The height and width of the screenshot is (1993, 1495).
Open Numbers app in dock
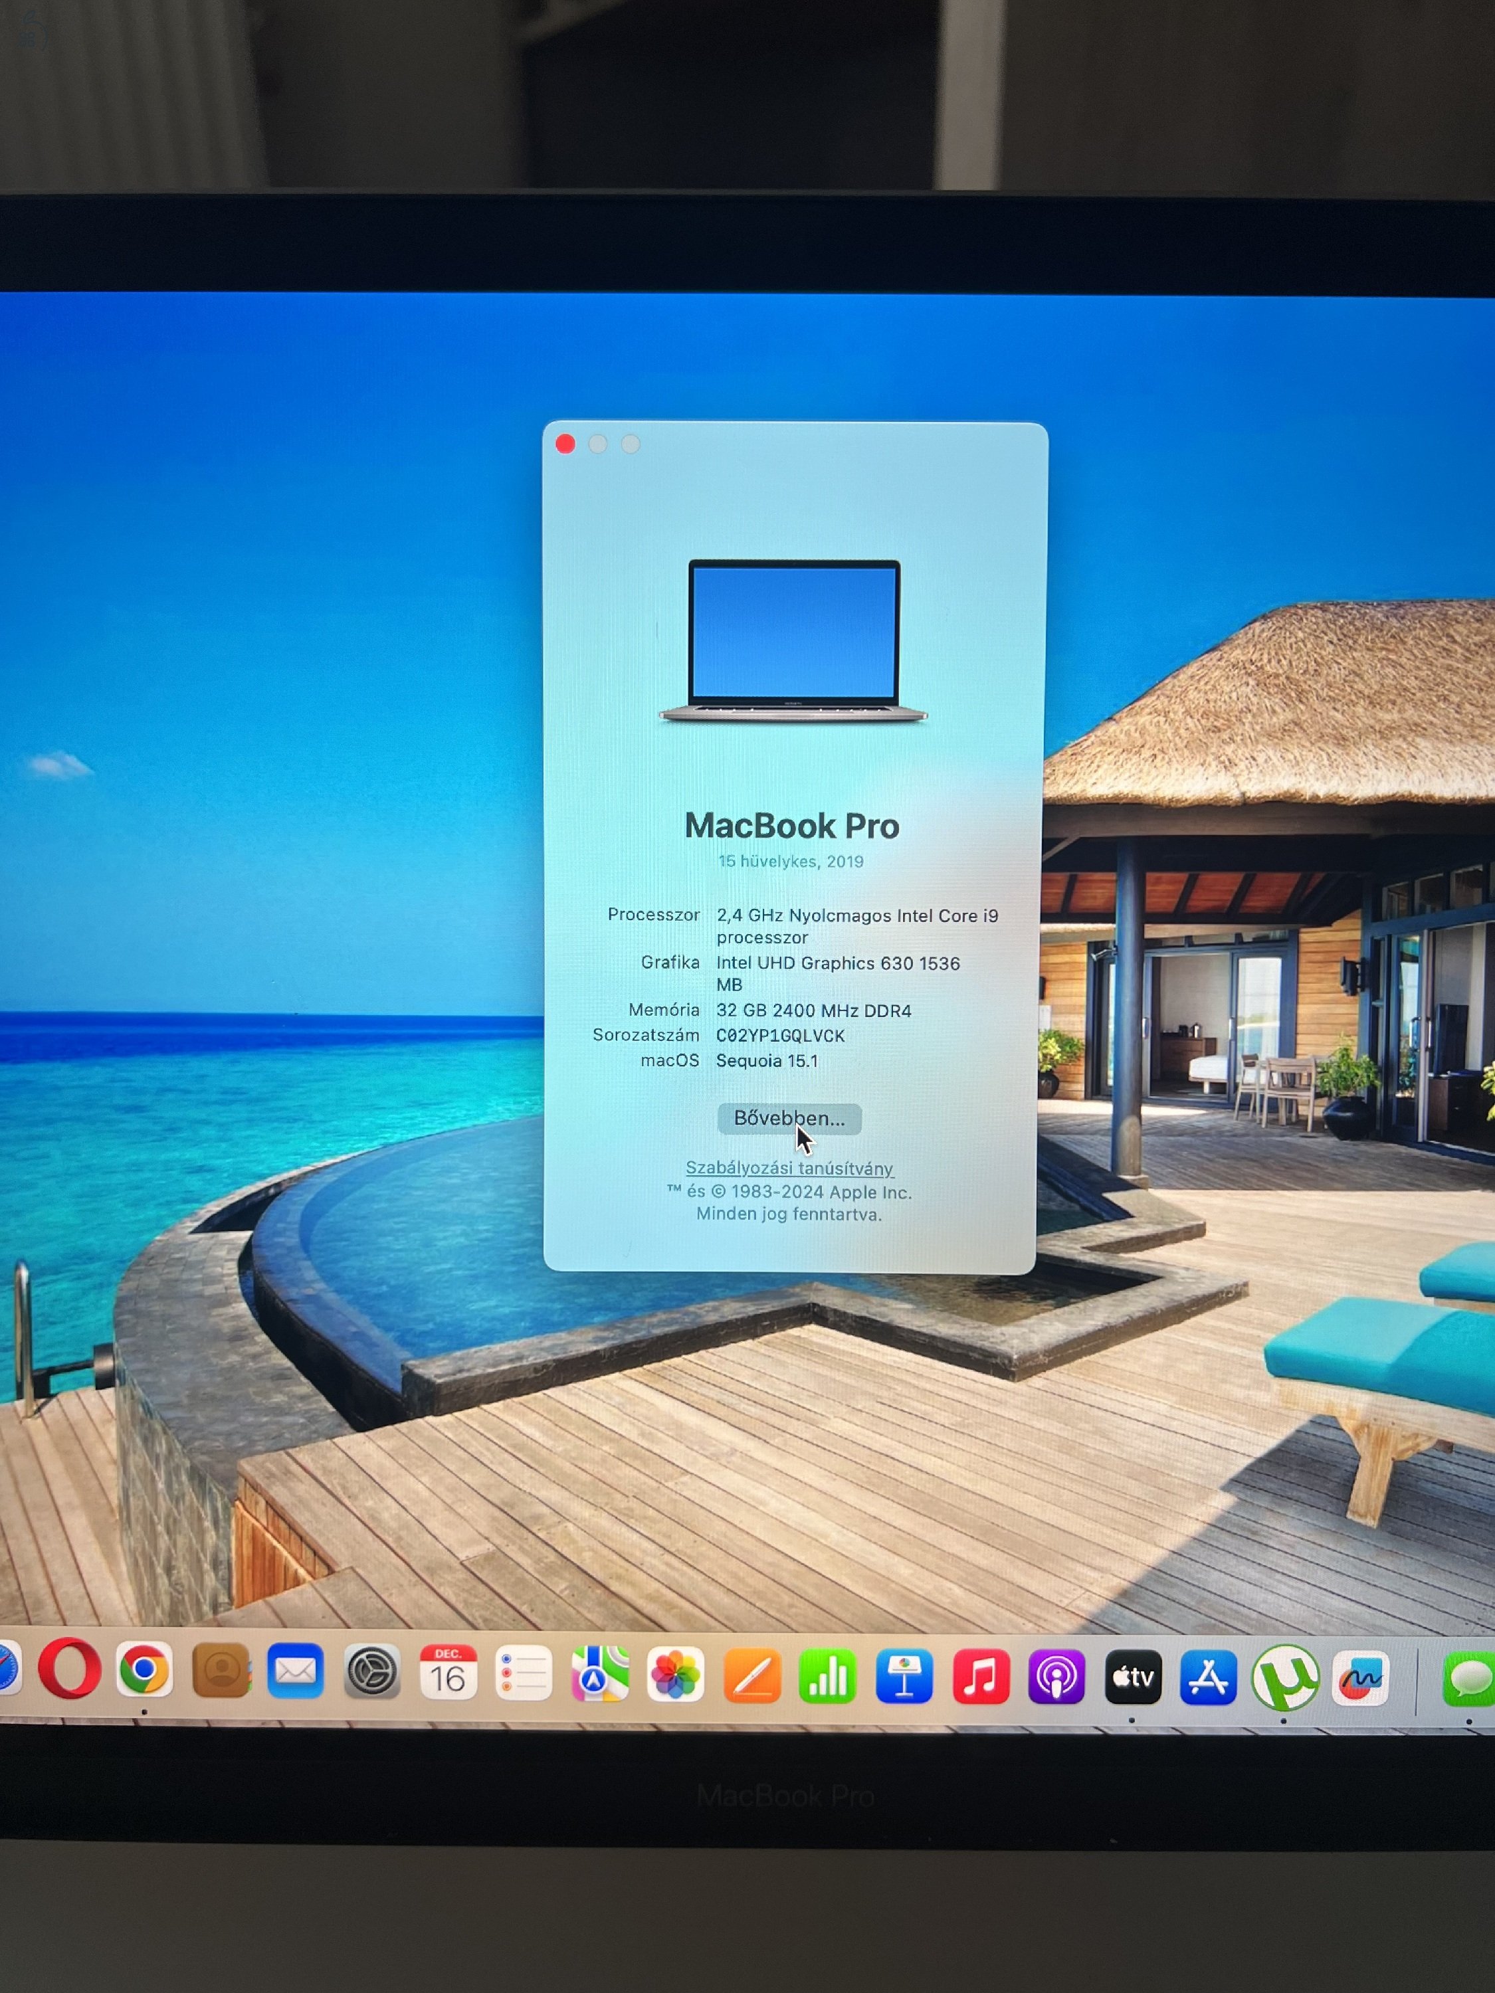(827, 1677)
